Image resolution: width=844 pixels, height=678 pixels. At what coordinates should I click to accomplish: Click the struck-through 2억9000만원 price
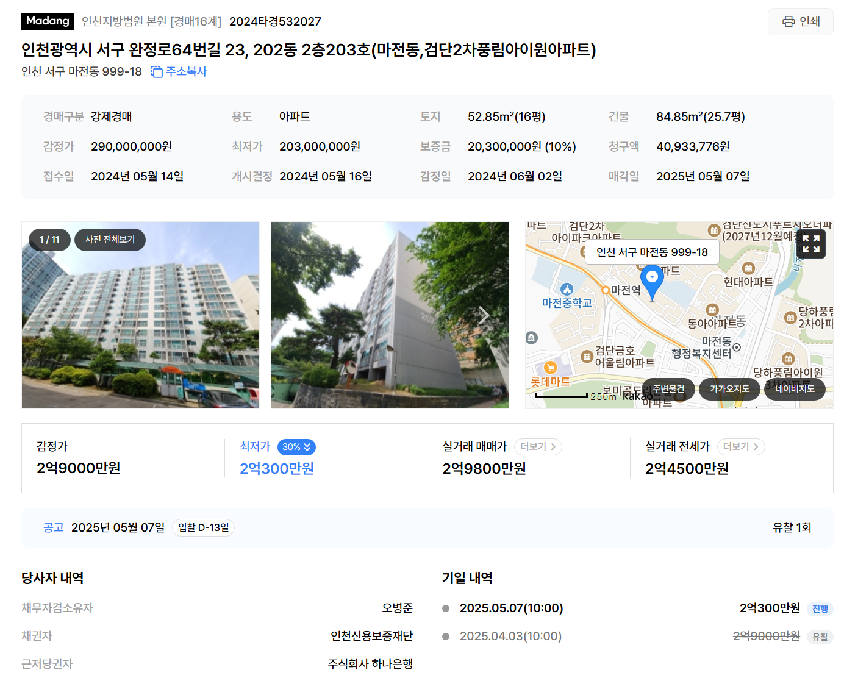(767, 636)
